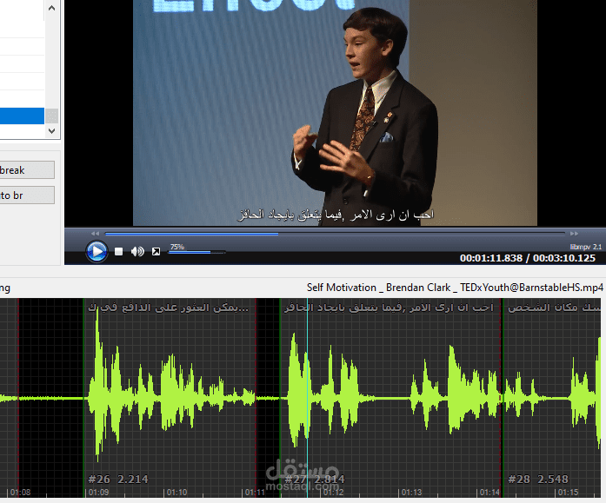606x503 pixels.
Task: Select subtitle #26 in the waveform
Action: point(170,398)
